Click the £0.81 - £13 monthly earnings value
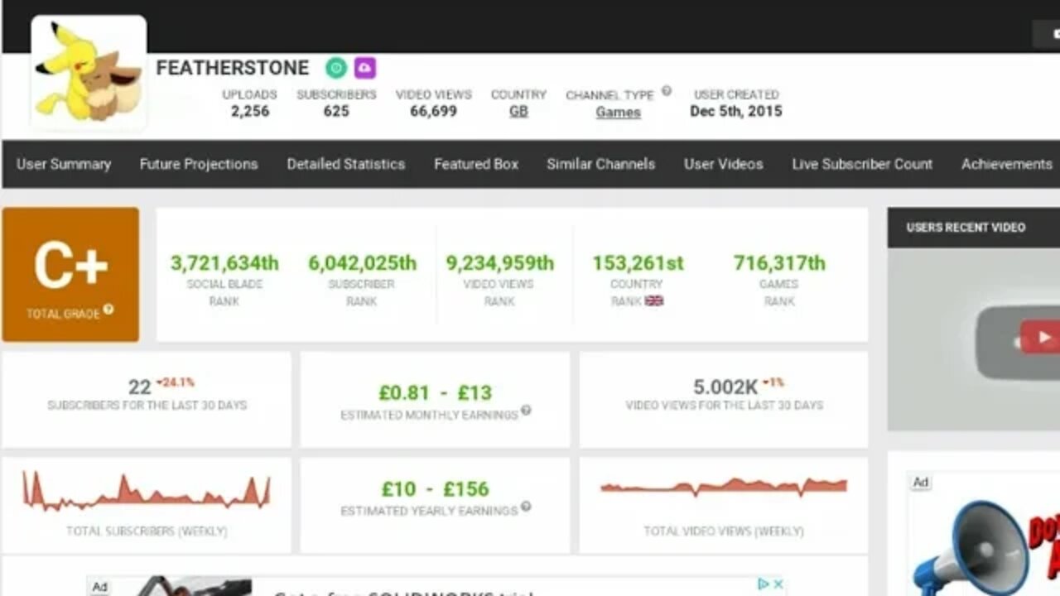The image size is (1060, 596). click(435, 392)
